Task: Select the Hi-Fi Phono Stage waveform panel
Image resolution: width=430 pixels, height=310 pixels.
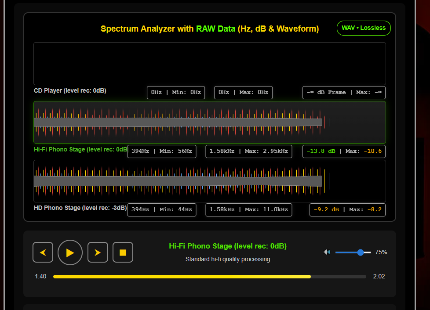Action: click(210, 123)
